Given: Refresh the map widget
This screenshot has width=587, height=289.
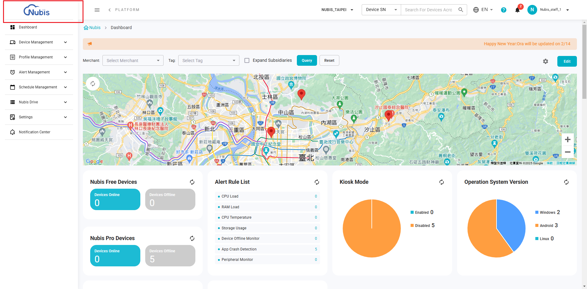Looking at the screenshot, I should coord(93,83).
